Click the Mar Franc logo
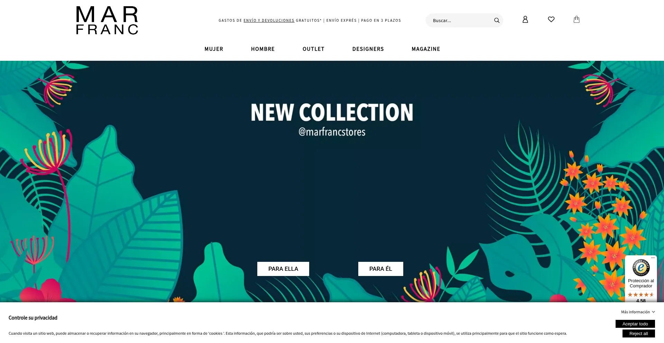The height and width of the screenshot is (343, 664). tap(107, 20)
